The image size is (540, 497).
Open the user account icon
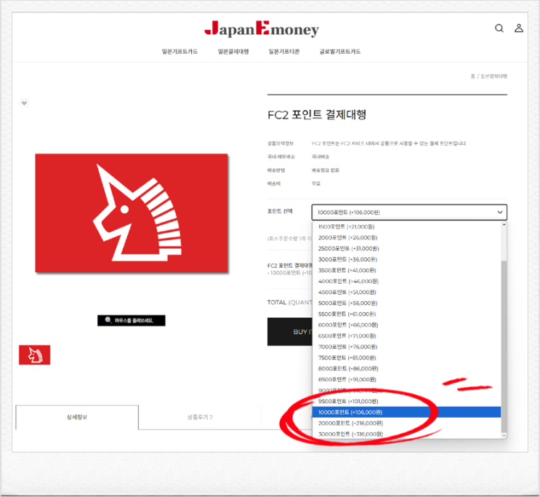tap(519, 28)
